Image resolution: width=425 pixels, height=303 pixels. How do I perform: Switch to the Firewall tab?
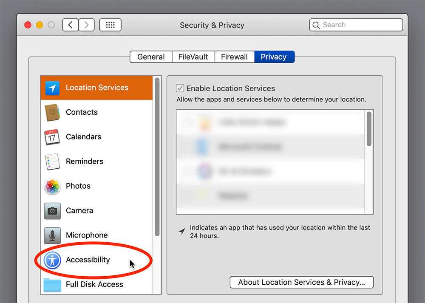[x=234, y=57]
